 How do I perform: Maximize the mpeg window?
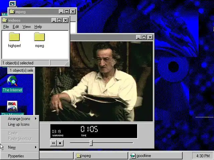(67, 12)
